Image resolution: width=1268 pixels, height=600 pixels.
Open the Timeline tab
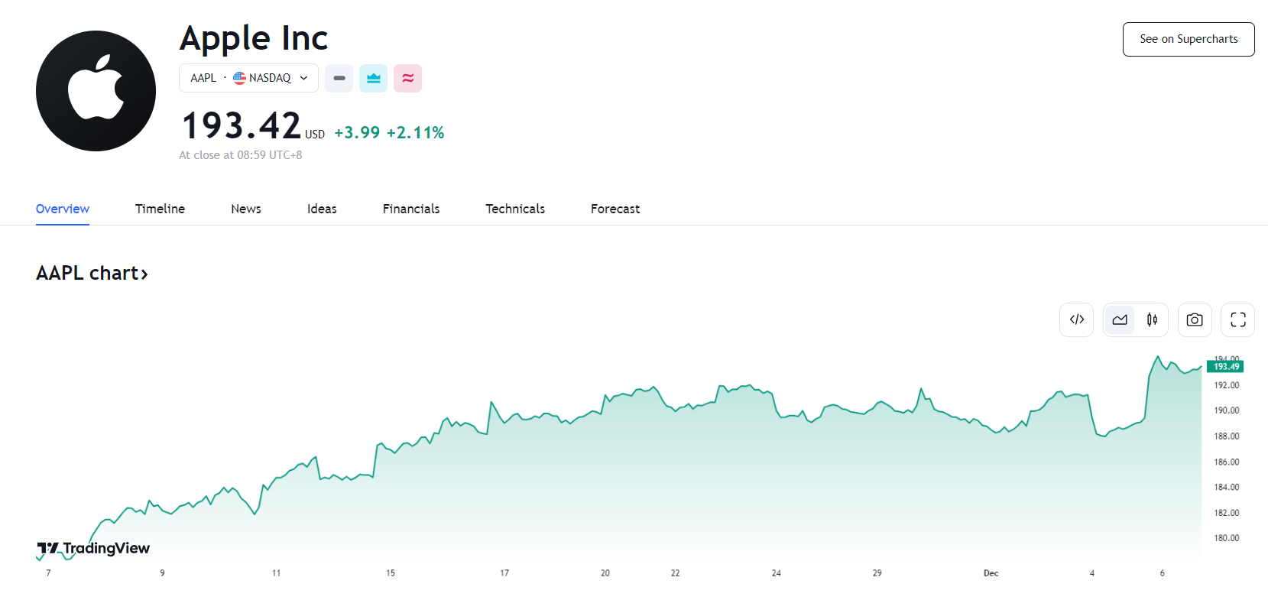click(x=160, y=209)
